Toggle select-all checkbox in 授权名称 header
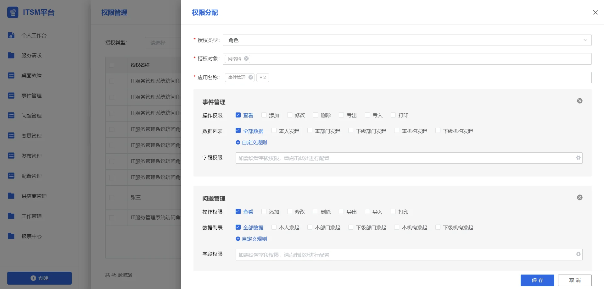This screenshot has width=604, height=289. pyautogui.click(x=112, y=65)
